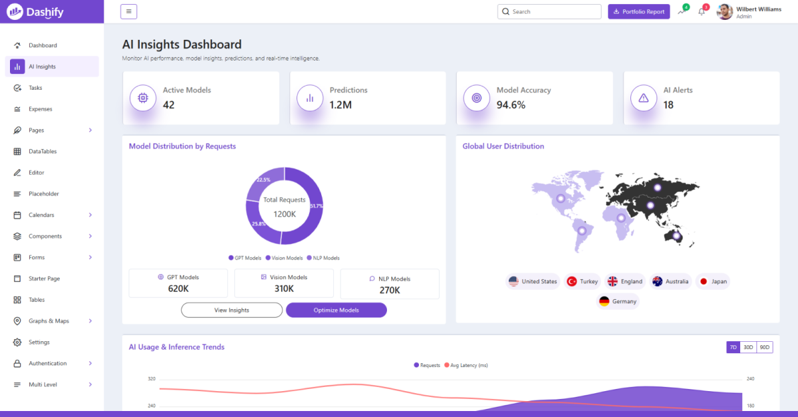Select the 7D range toggle
Image resolution: width=798 pixels, height=417 pixels.
click(x=733, y=347)
